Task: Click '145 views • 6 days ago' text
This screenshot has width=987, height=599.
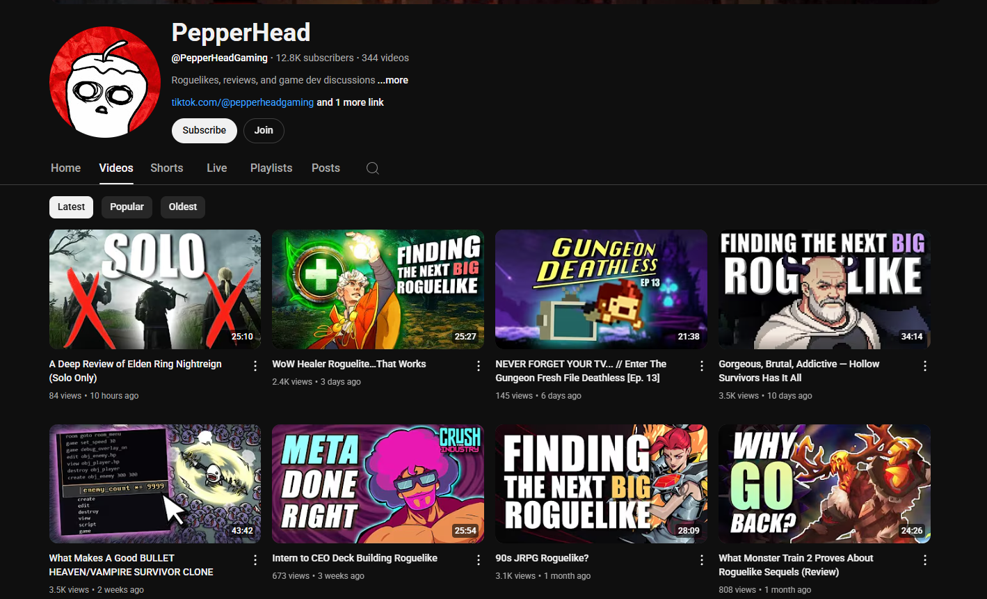Action: 538,396
